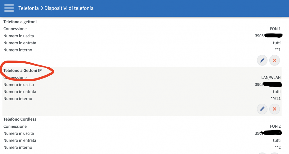
Task: Select the Telefono a gettoni heading
Action: point(20,22)
